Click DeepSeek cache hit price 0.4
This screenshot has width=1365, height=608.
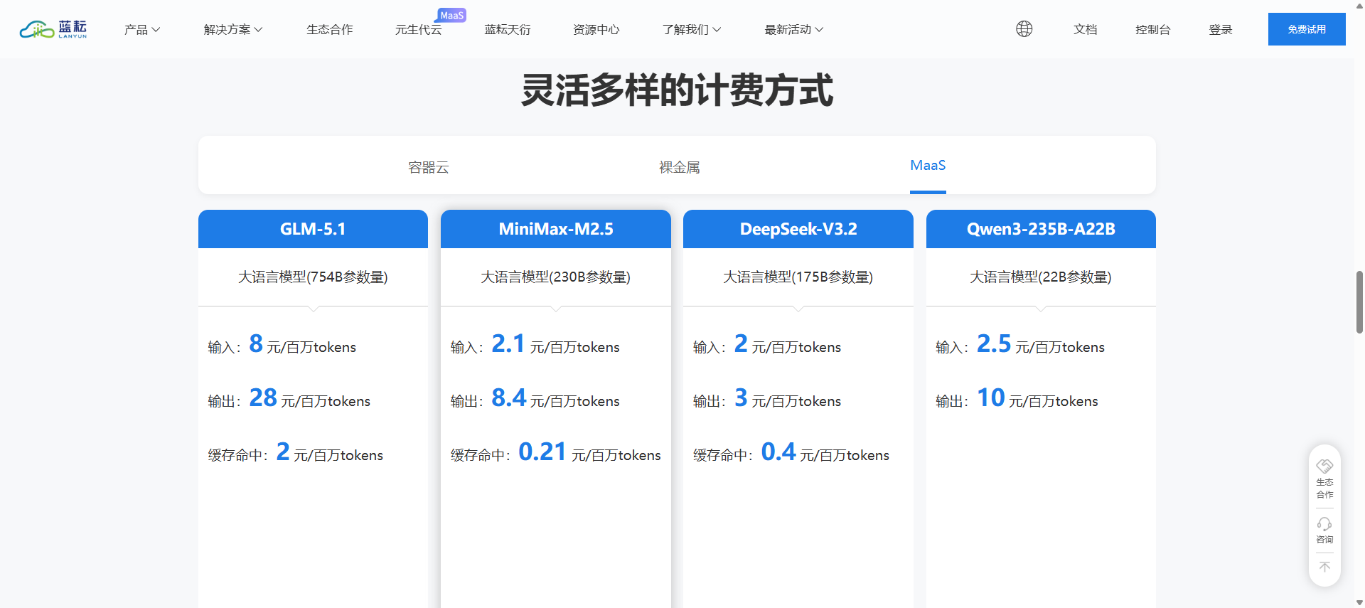pos(778,452)
